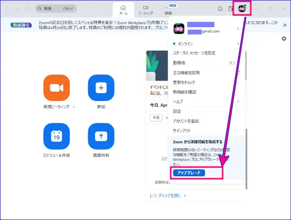Start a new meeting with the orange camera icon
This screenshot has height=220, width=291.
[x=57, y=88]
